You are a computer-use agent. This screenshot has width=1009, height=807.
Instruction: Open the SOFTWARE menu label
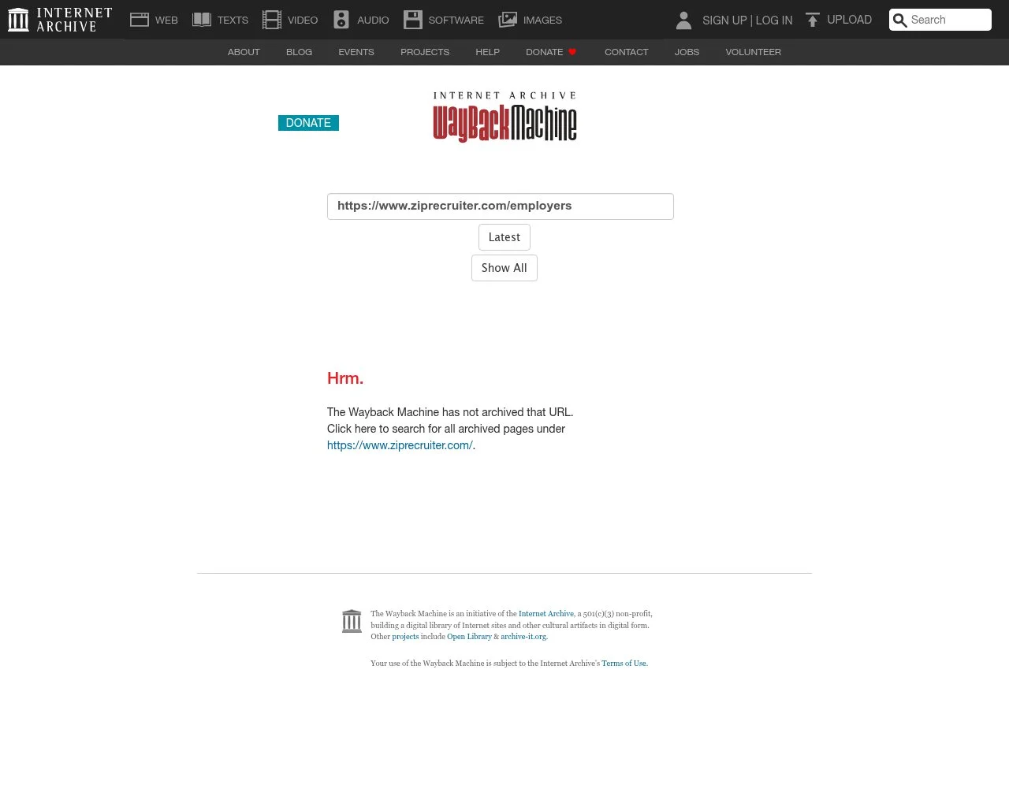pyautogui.click(x=456, y=20)
